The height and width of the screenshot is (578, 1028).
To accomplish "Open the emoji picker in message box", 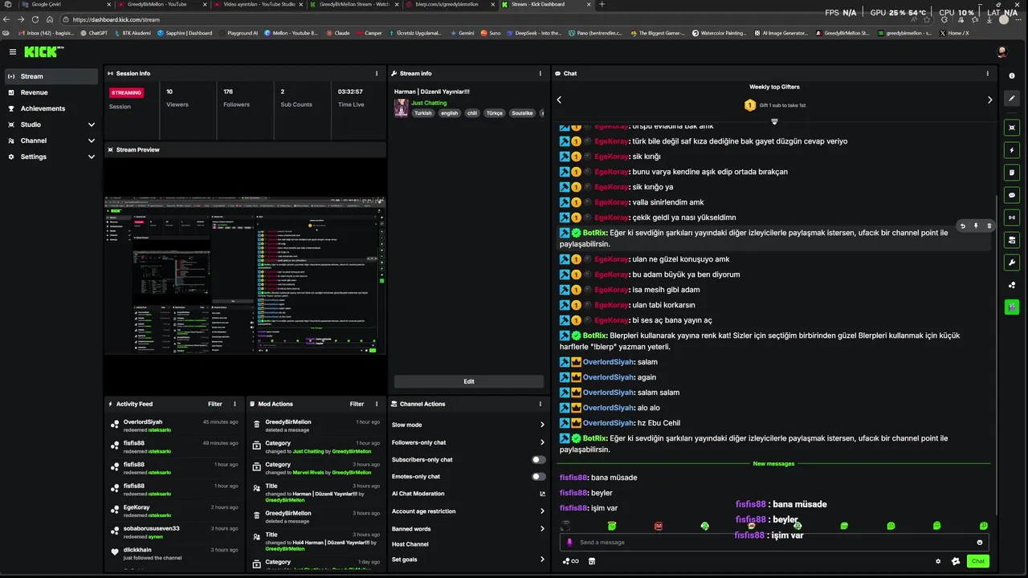I will pos(979,543).
